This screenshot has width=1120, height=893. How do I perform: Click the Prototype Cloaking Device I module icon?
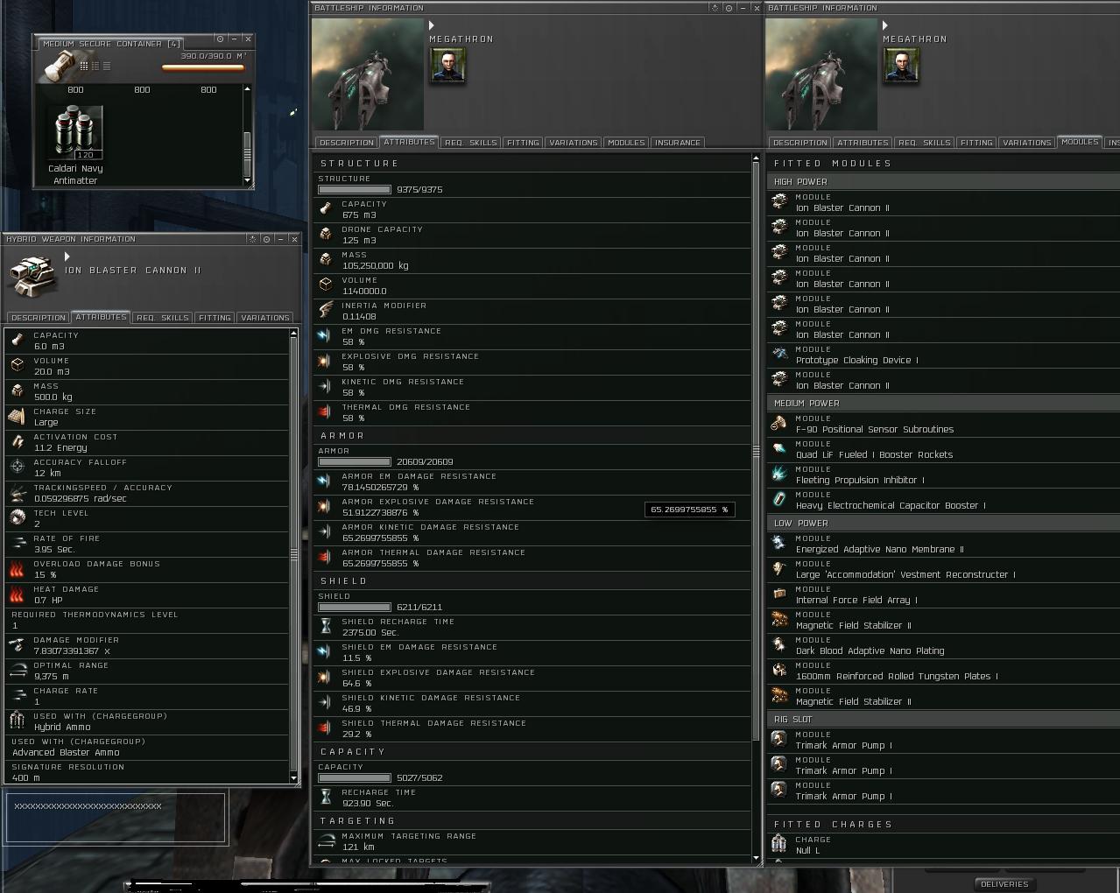779,354
